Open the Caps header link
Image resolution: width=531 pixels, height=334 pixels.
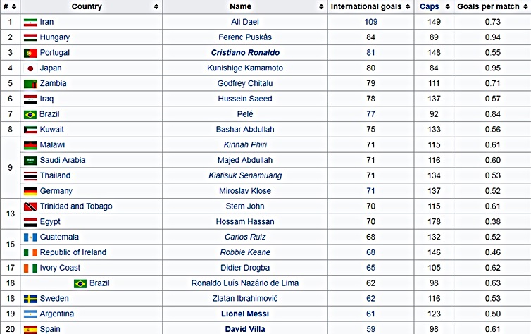coord(429,7)
